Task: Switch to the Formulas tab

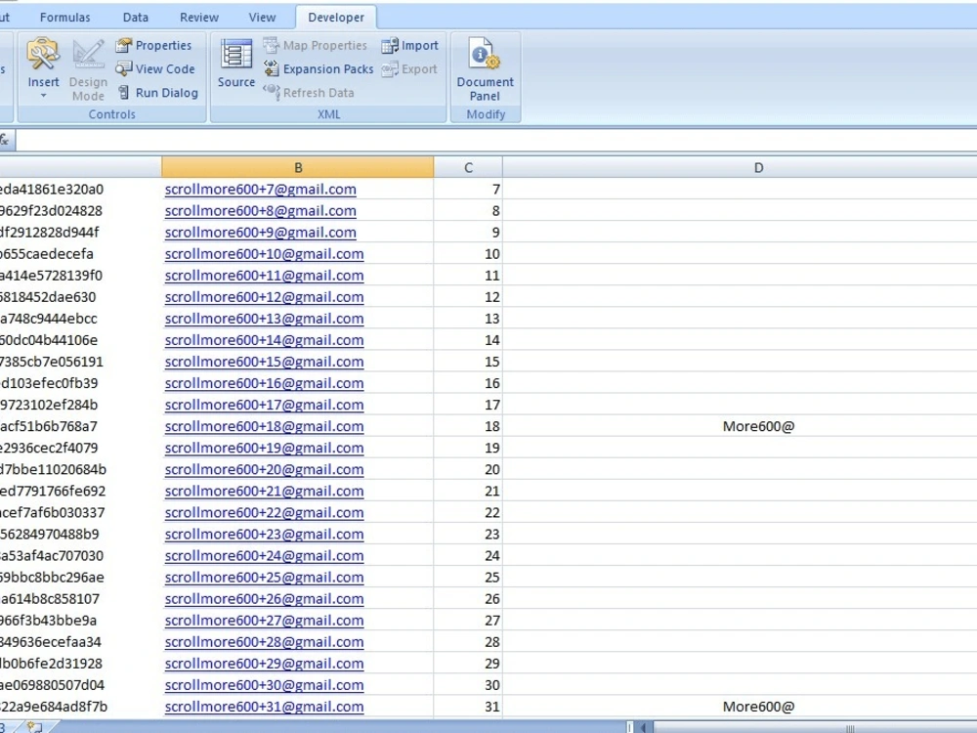Action: (x=64, y=18)
